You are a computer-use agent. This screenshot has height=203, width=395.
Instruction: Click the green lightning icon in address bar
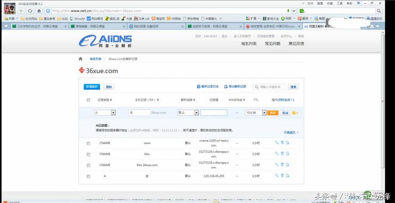[288, 11]
